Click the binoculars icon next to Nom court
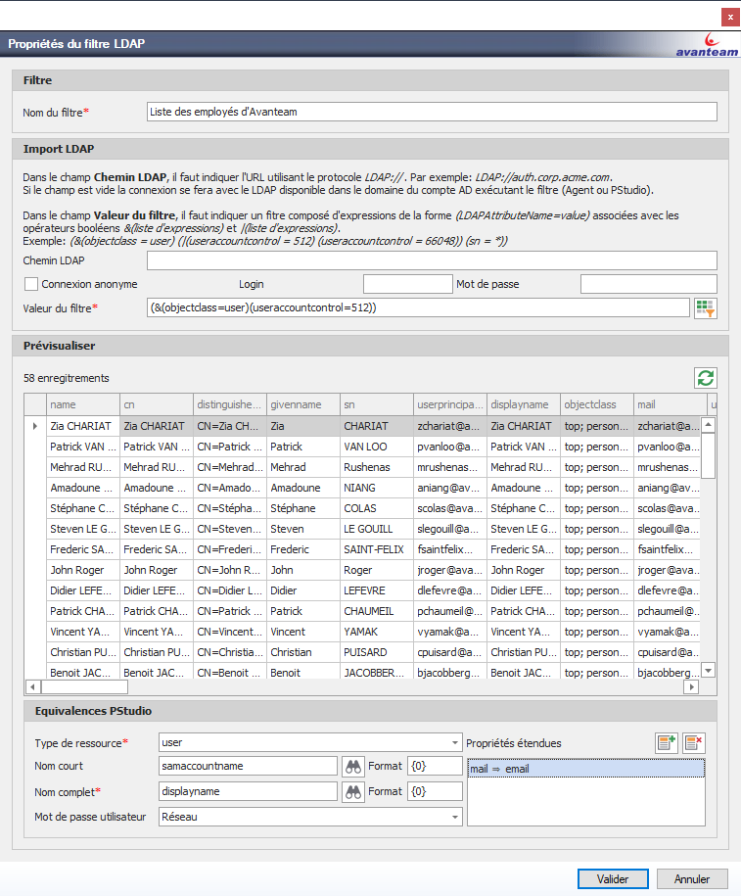This screenshot has width=741, height=896. coord(352,766)
